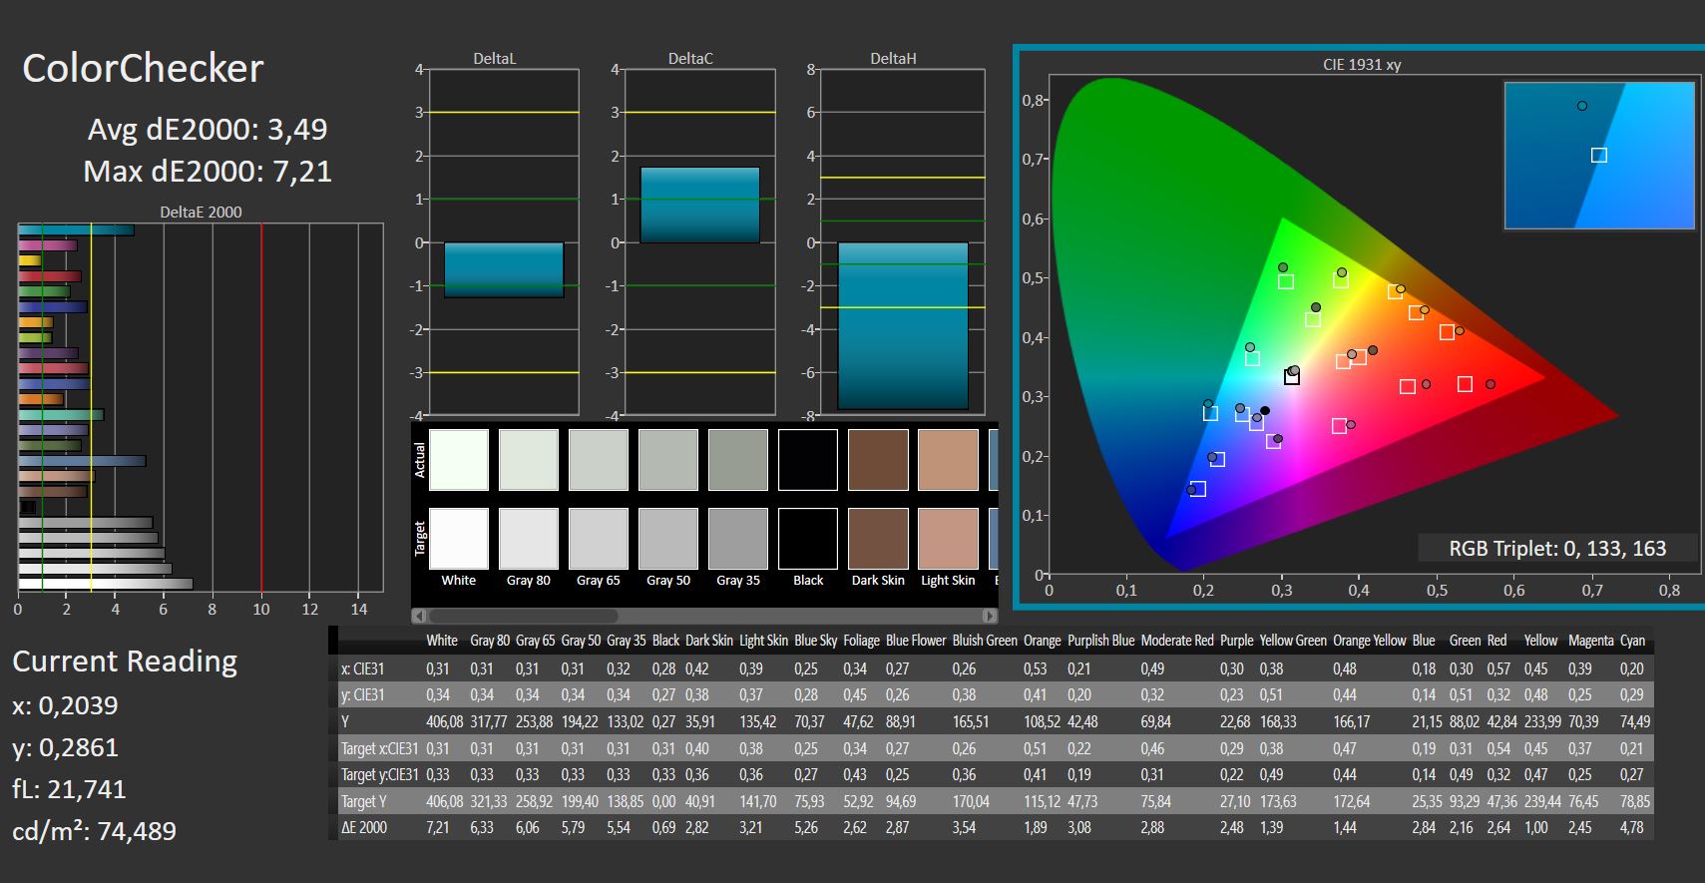
Task: Click the ΔE 2000 row label
Action: [364, 827]
